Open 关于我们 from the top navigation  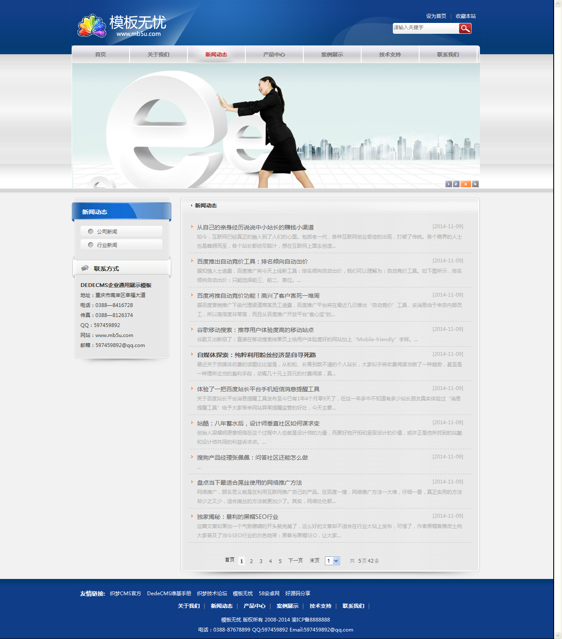click(x=158, y=55)
